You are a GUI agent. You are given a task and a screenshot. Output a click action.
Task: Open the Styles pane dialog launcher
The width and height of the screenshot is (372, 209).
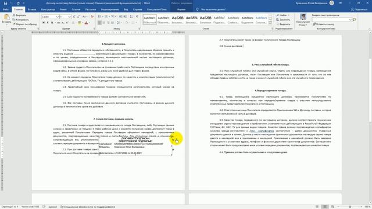pyautogui.click(x=273, y=28)
